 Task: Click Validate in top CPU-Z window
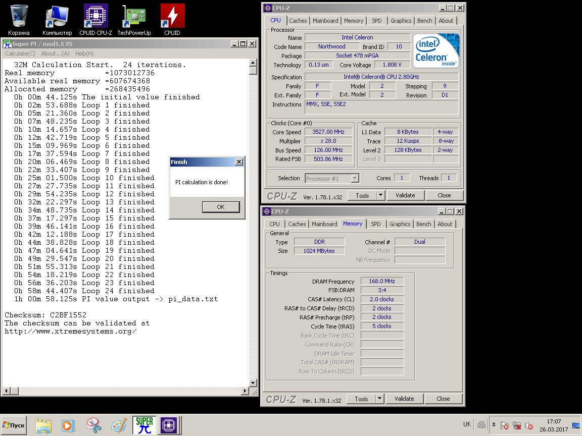pyautogui.click(x=405, y=195)
